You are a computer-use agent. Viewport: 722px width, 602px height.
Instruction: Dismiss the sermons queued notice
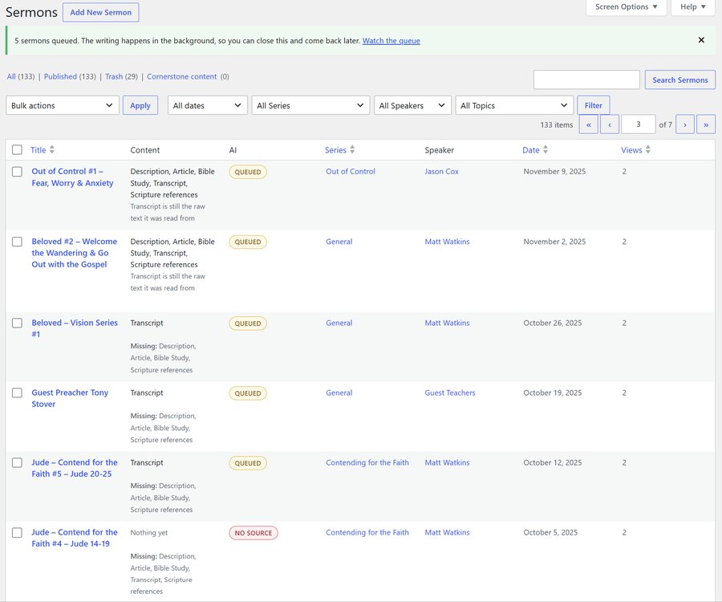click(x=701, y=40)
